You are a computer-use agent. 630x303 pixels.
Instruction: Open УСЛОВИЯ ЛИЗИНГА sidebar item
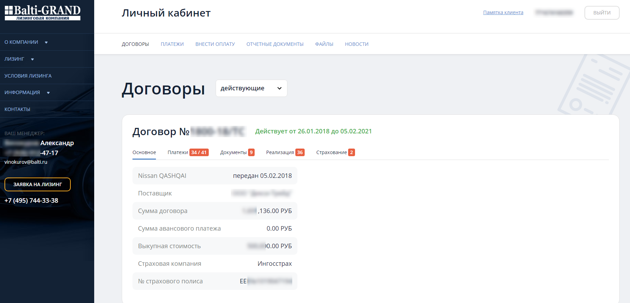pos(28,76)
